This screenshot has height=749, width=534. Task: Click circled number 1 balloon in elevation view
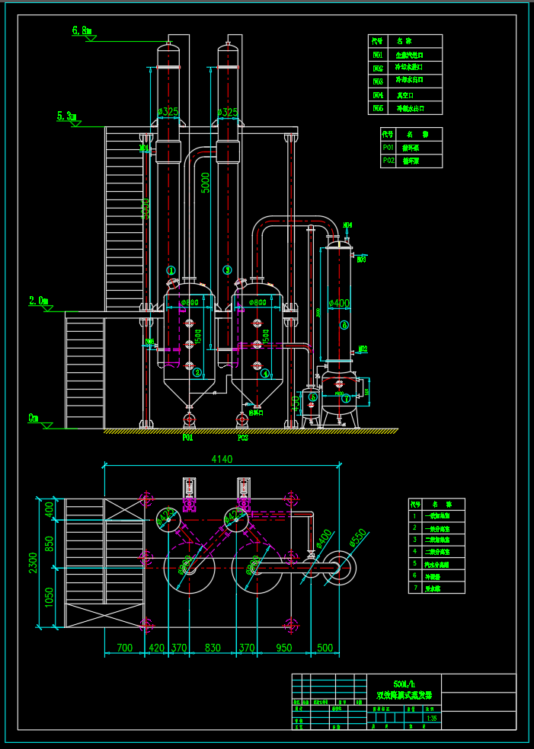coord(171,270)
